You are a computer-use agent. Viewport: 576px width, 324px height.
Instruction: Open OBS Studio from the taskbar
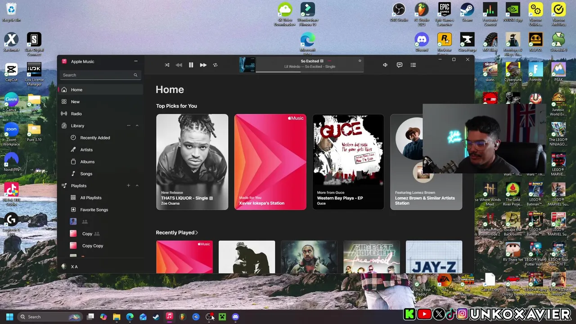click(x=209, y=317)
